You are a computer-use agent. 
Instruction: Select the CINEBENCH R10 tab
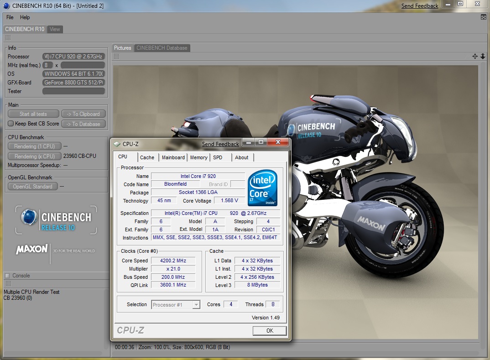[x=25, y=29]
